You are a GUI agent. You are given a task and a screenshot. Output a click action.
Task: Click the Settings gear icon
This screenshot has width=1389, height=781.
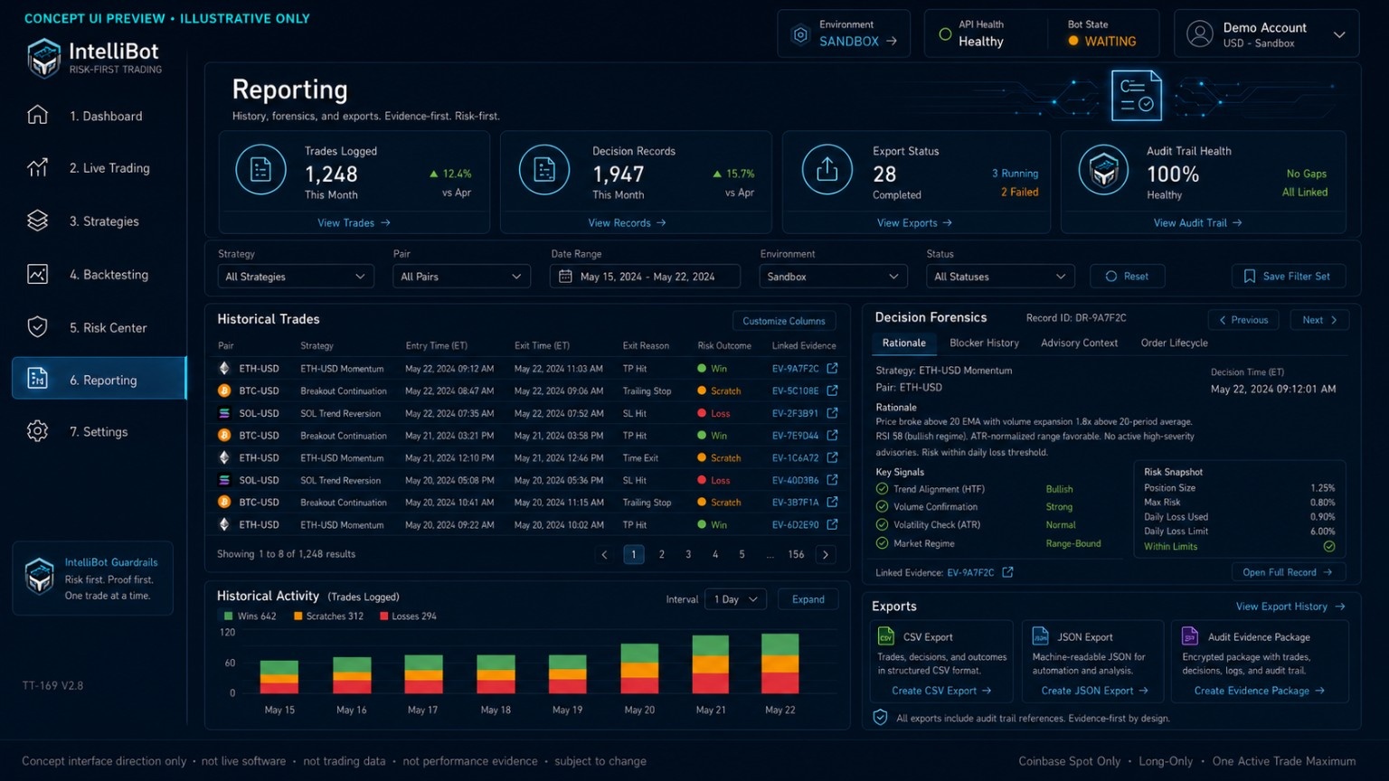pyautogui.click(x=37, y=431)
